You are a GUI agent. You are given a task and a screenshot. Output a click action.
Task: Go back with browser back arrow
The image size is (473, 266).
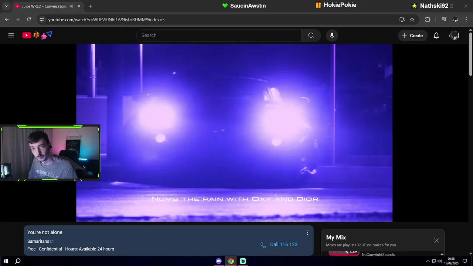(x=7, y=20)
